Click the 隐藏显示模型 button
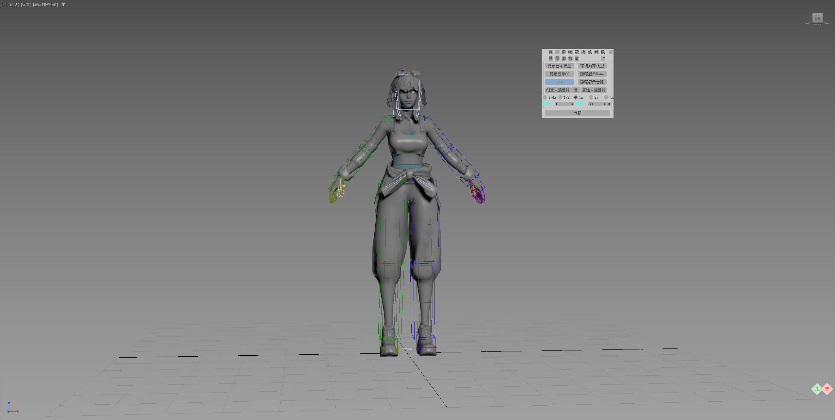 point(559,66)
